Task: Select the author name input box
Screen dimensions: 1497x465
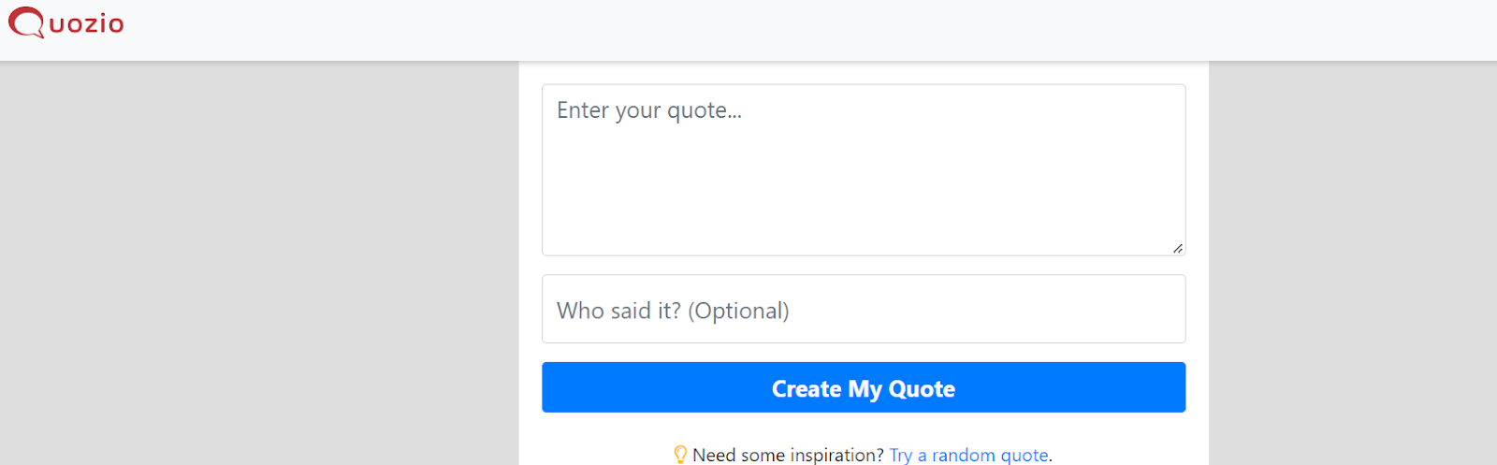Action: tap(864, 309)
